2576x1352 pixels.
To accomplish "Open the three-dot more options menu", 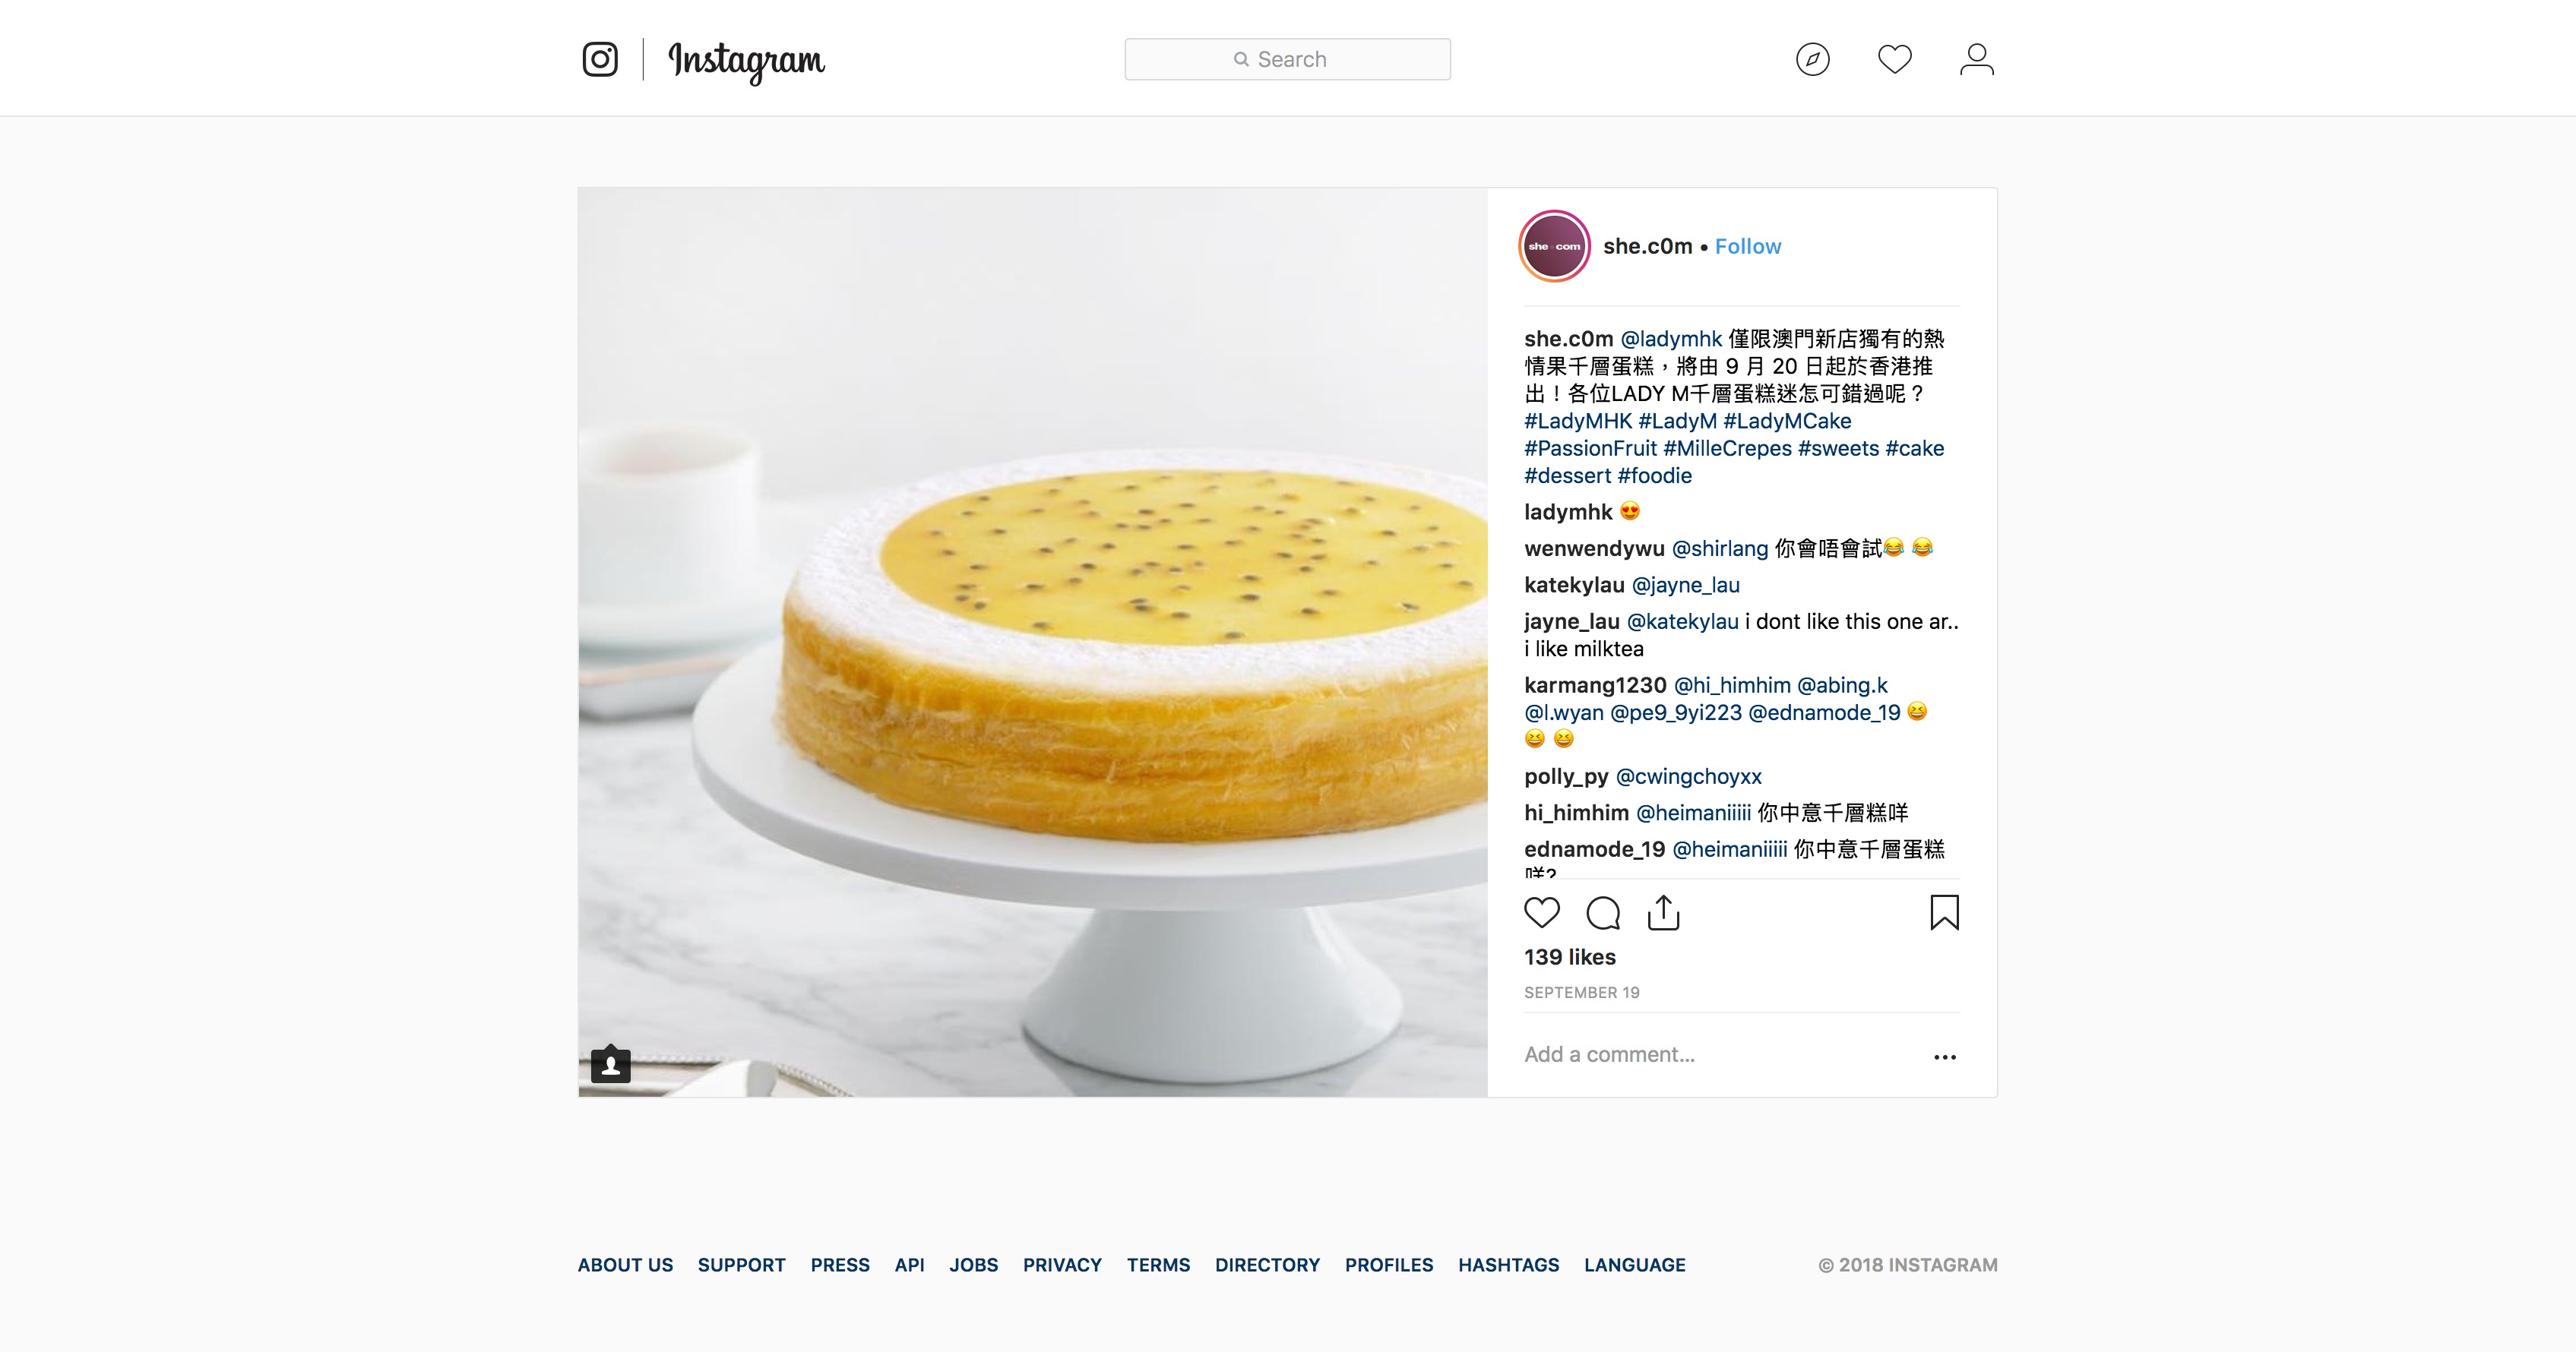I will (1945, 1057).
